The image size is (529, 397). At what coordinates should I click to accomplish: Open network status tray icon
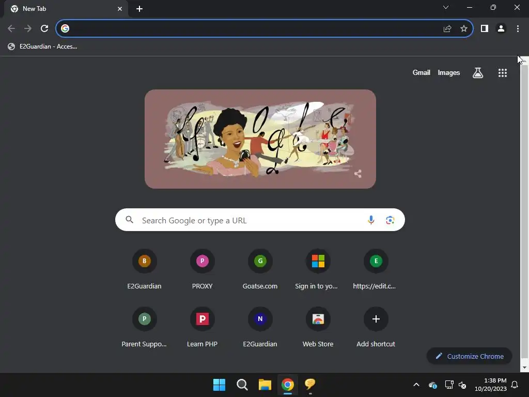pos(449,385)
